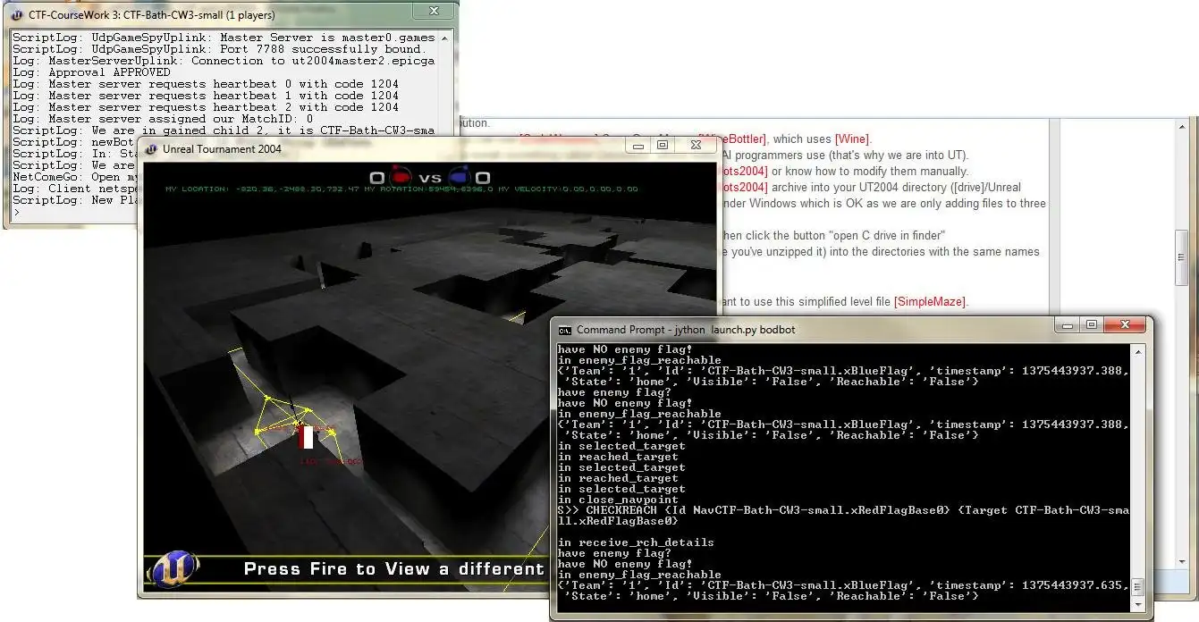Open the [ots2004] link before 'or know how to modify'
This screenshot has width=1199, height=622.
pyautogui.click(x=742, y=171)
